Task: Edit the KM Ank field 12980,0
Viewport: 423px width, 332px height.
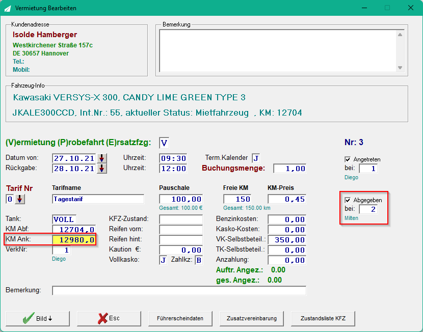Action: coord(74,239)
